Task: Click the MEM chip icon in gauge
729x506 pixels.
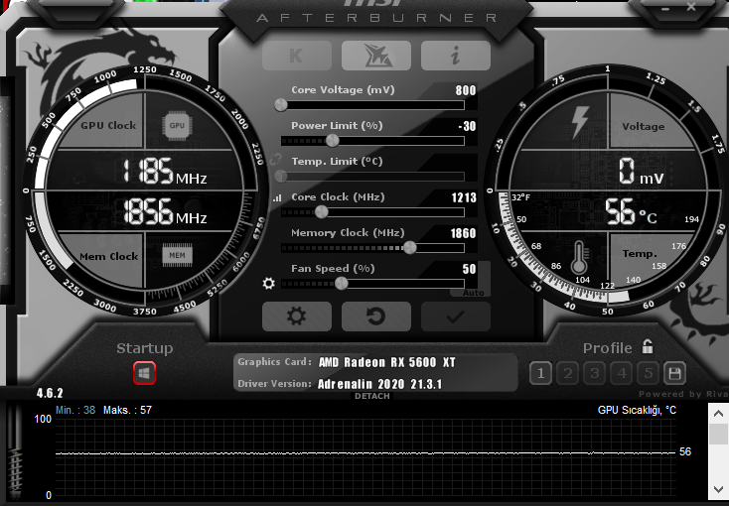Action: coord(177,255)
